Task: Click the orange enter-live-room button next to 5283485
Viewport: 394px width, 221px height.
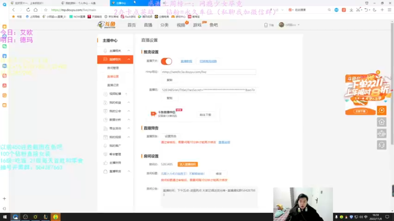Action: [x=188, y=165]
